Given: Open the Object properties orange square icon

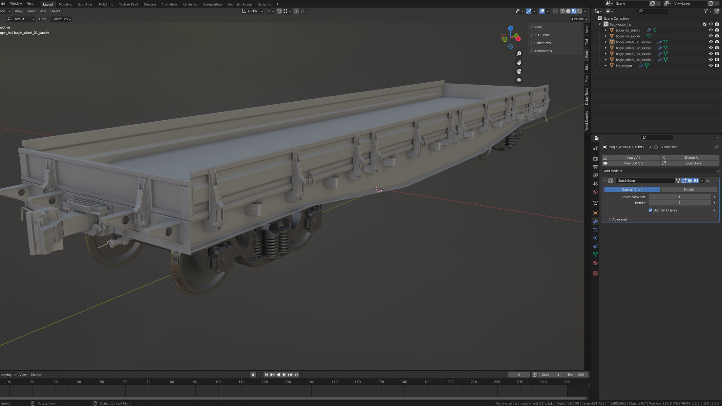Looking at the screenshot, I should coord(595,213).
